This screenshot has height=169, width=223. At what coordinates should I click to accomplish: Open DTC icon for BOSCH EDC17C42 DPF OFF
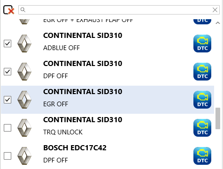click(202, 156)
